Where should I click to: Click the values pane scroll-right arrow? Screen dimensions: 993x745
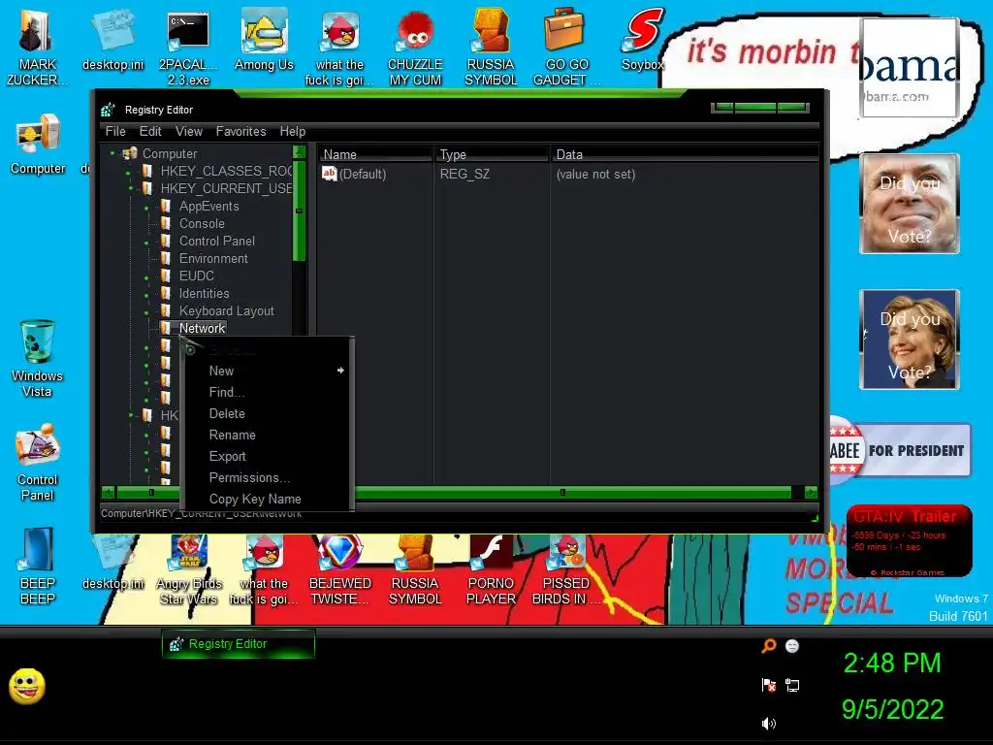pos(812,492)
